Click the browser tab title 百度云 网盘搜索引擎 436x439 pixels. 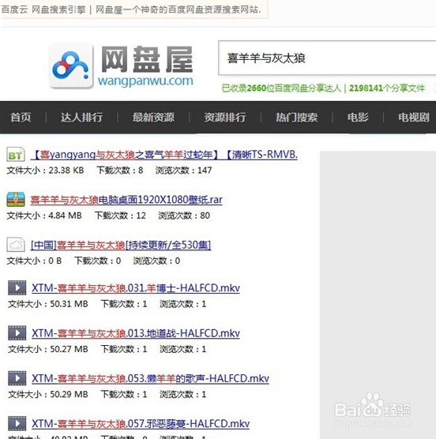click(43, 9)
